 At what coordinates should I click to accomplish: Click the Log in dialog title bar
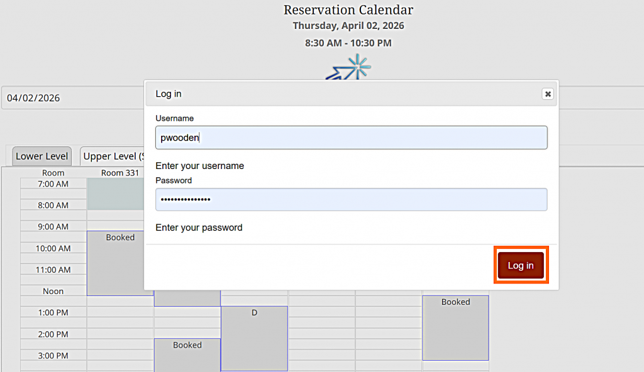(340, 94)
